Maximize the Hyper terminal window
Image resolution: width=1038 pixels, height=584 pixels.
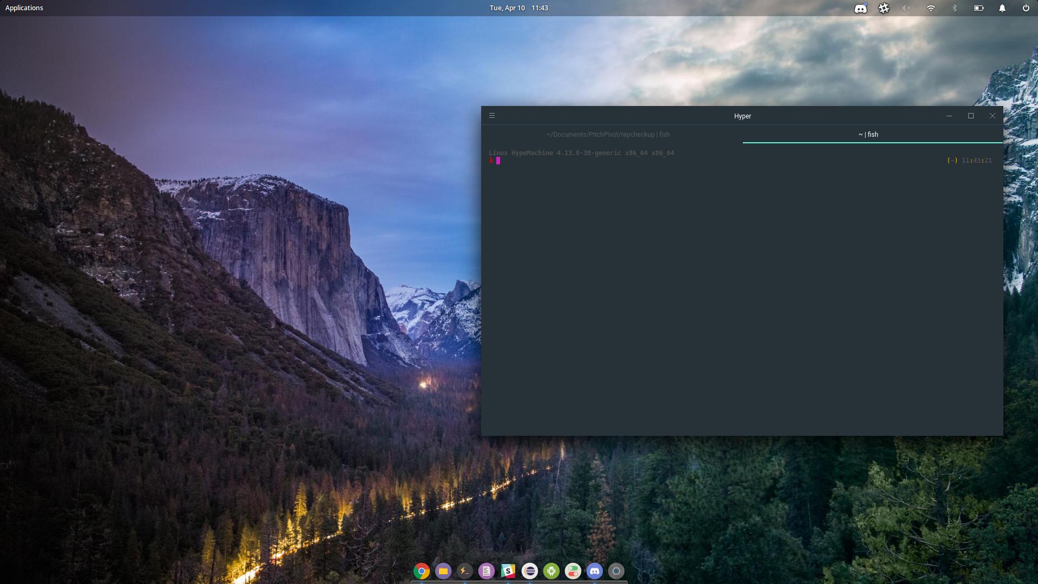[x=970, y=116]
